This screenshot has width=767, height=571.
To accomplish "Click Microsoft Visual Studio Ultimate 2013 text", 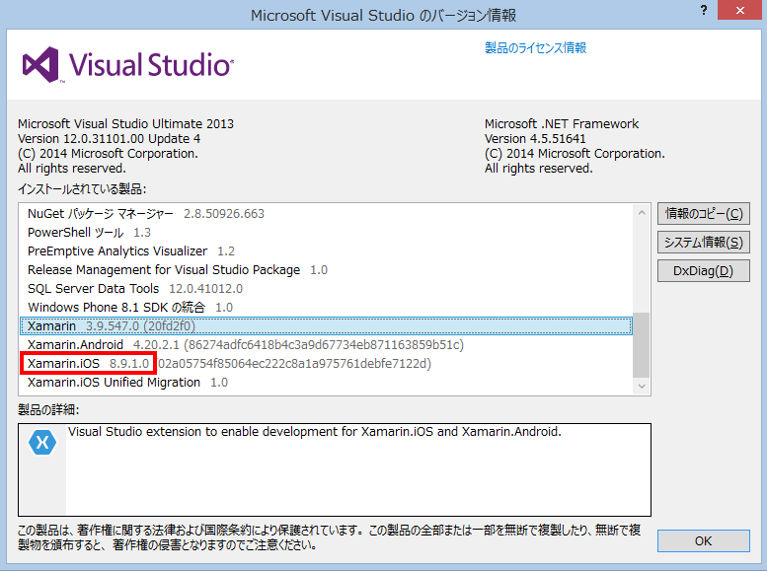I will pos(125,123).
